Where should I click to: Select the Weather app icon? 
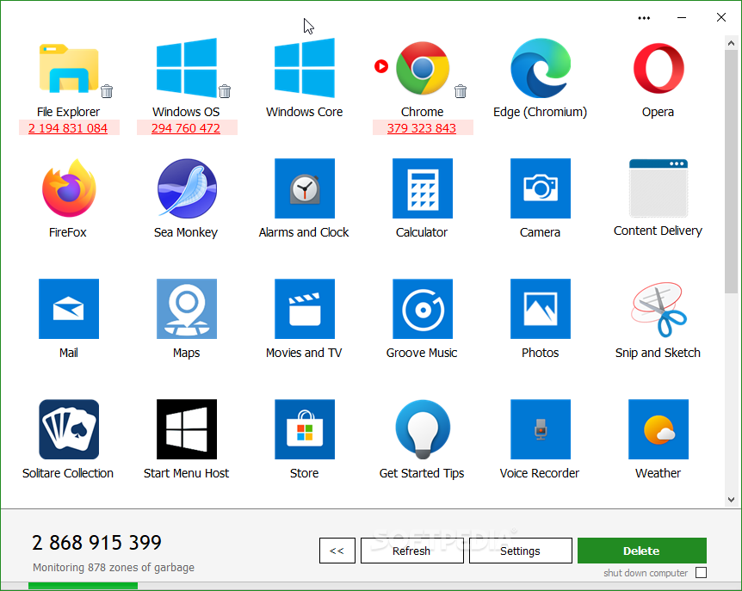(659, 429)
